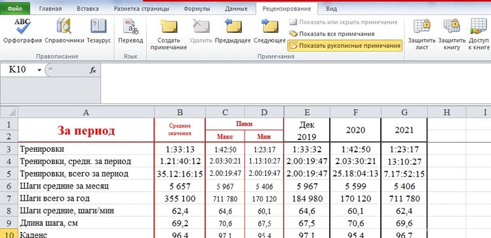Open the Справочники research tool
This screenshot has height=238, width=491.
click(x=64, y=31)
